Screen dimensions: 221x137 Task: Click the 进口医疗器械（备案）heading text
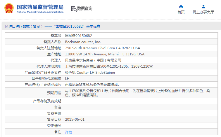(x=26, y=27)
